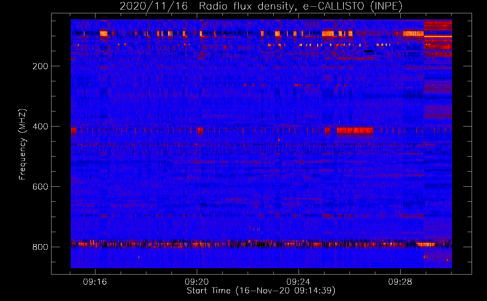Click the 200 frequency tick label
The width and height of the screenshot is (487, 301).
40,66
